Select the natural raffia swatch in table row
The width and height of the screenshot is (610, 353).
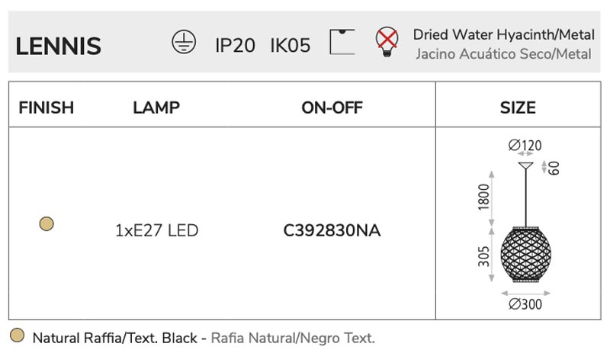click(x=47, y=224)
